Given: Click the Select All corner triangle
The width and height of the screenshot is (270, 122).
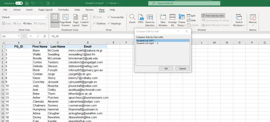Looking at the screenshot, I should pos(3,43).
